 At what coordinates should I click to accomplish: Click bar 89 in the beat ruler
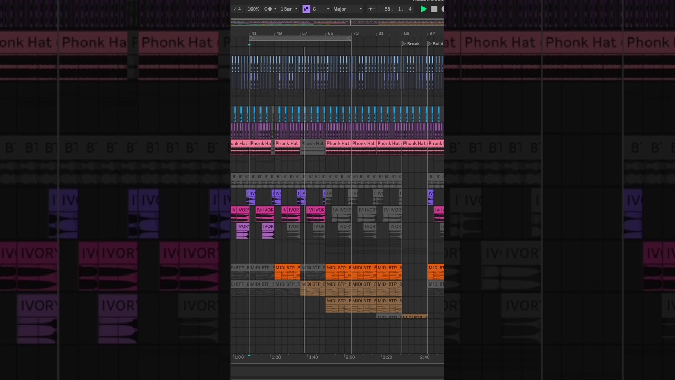406,33
